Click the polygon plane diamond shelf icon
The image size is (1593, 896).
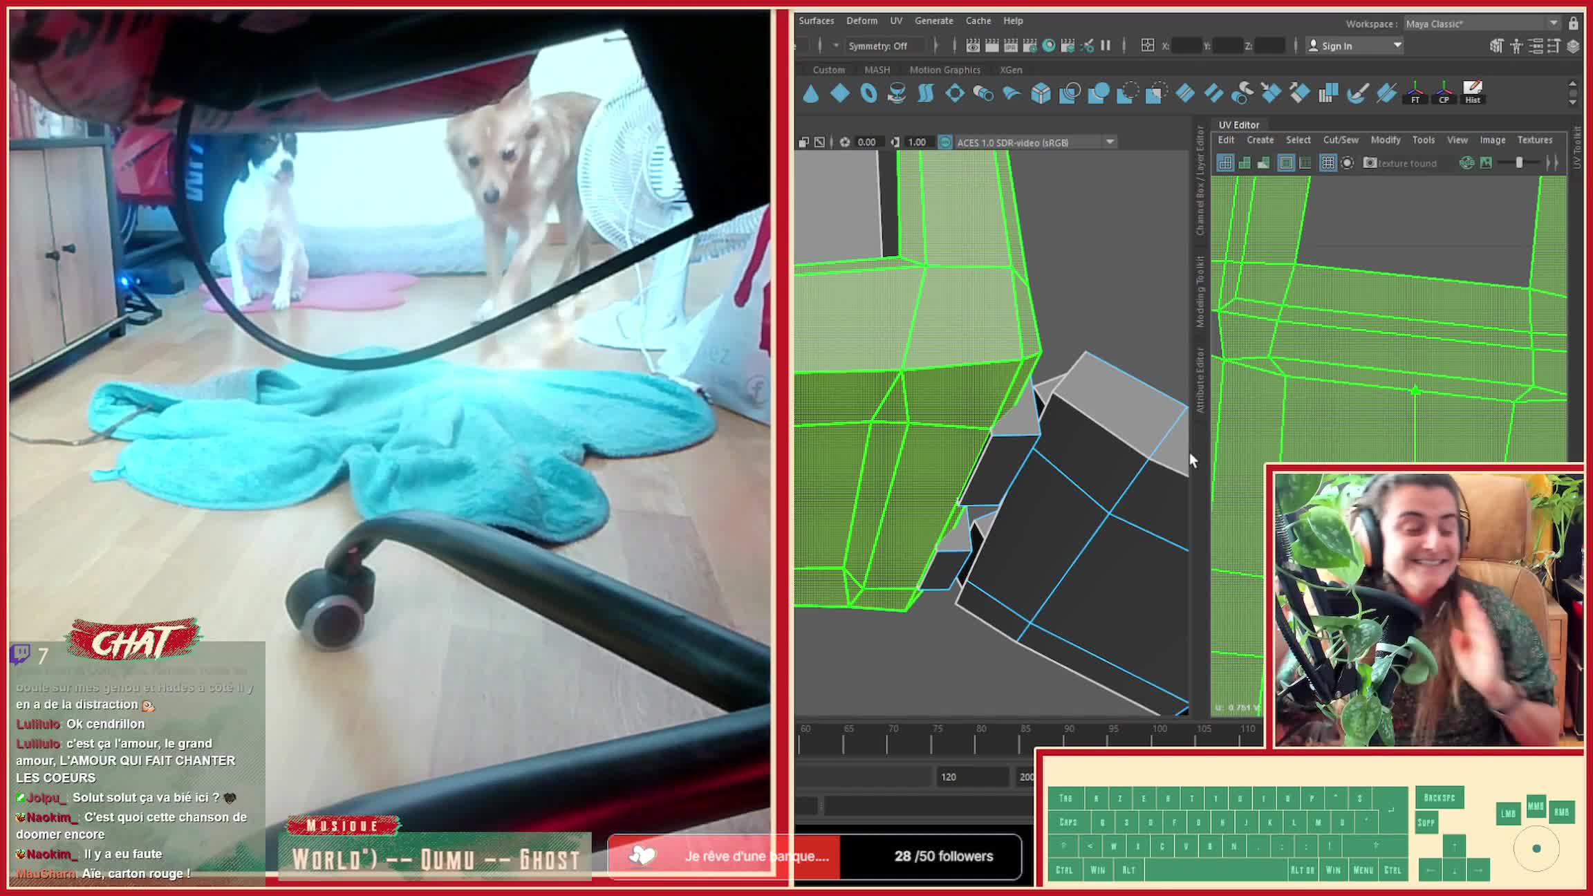coord(840,93)
